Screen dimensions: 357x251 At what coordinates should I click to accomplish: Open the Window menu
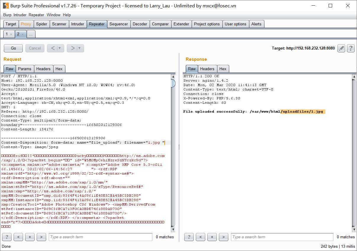(54, 15)
